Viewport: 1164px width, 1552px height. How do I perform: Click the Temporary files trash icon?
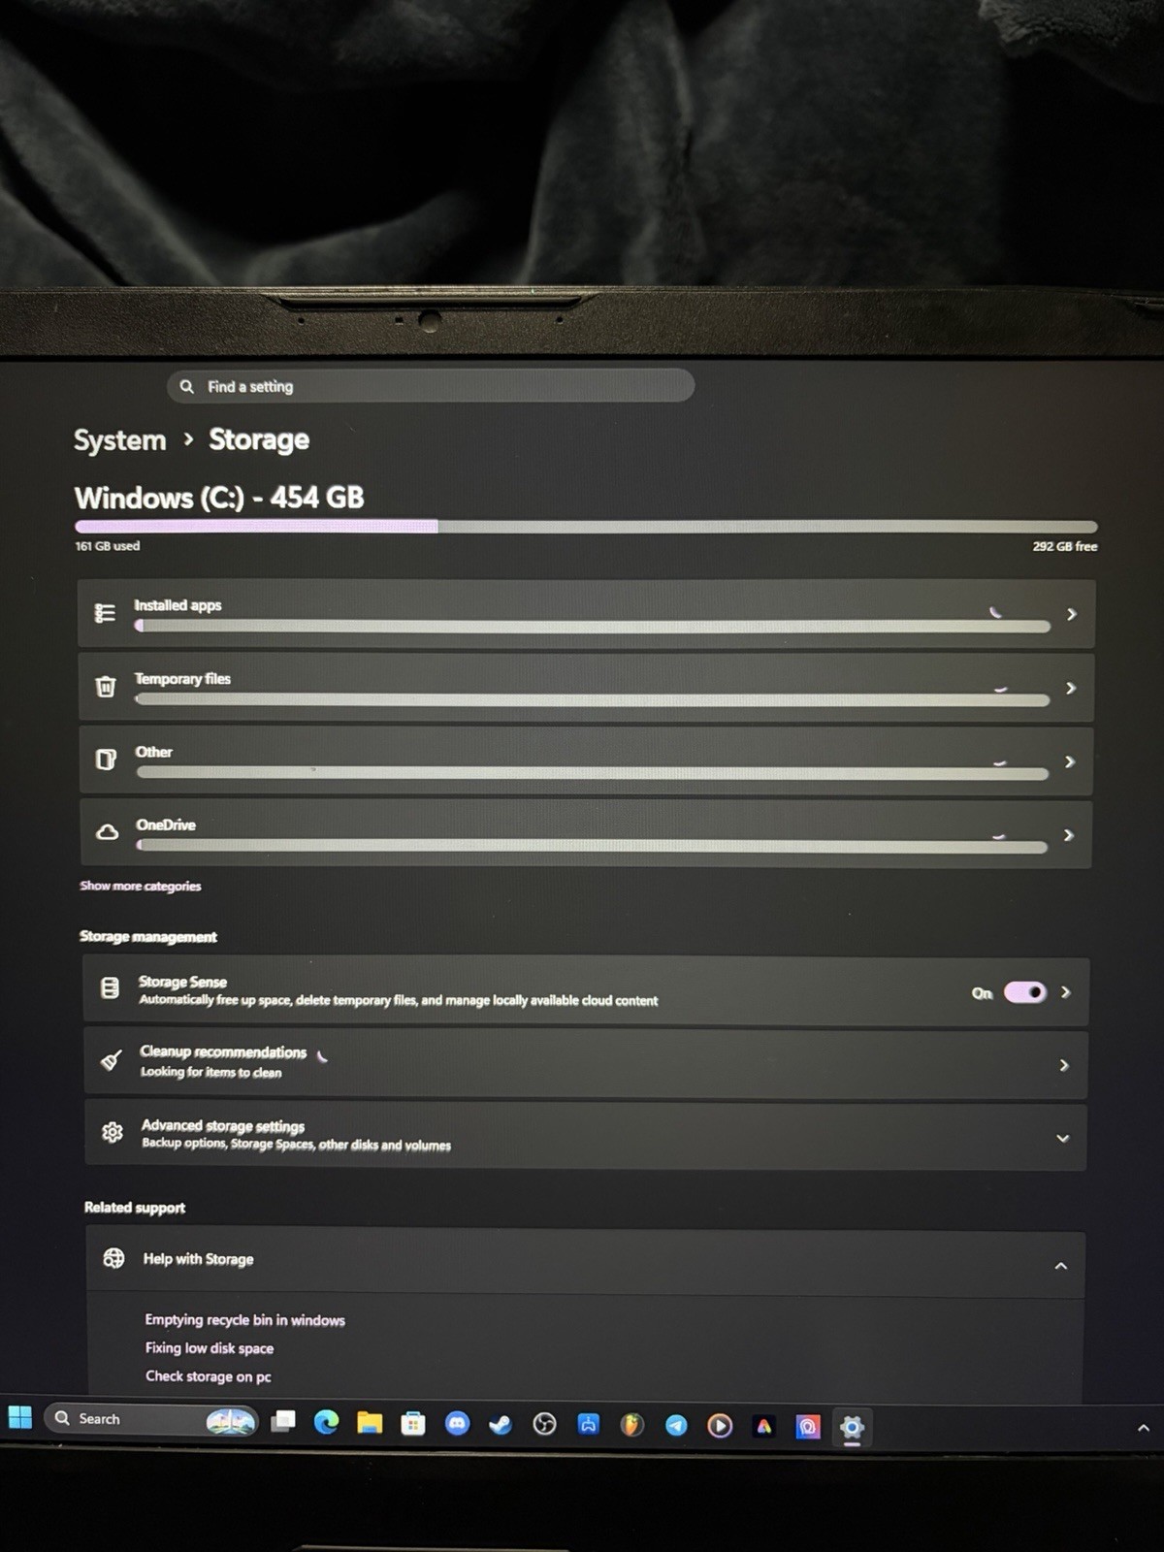coord(106,687)
